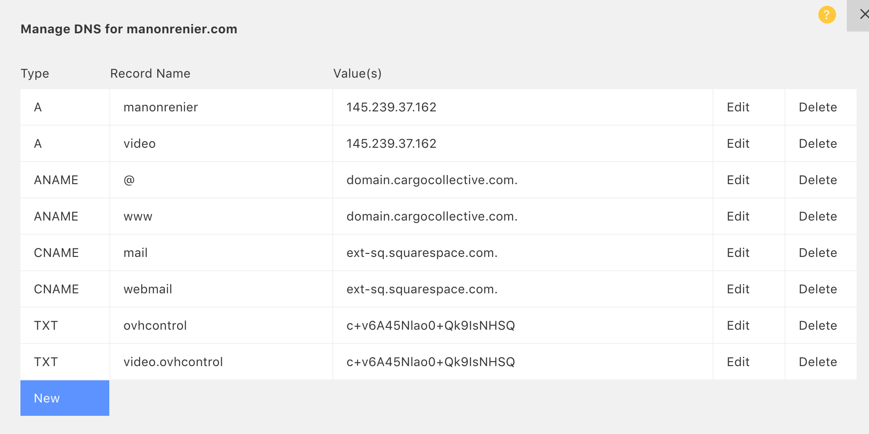Edit the video.ovhcontrol TXT record

(x=738, y=362)
